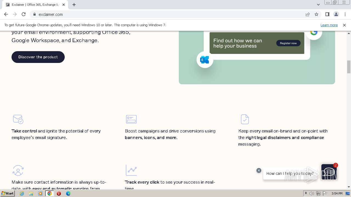This screenshot has width=351, height=197.
Task: Switch to Chrome in the taskbar
Action: pyautogui.click(x=50, y=193)
